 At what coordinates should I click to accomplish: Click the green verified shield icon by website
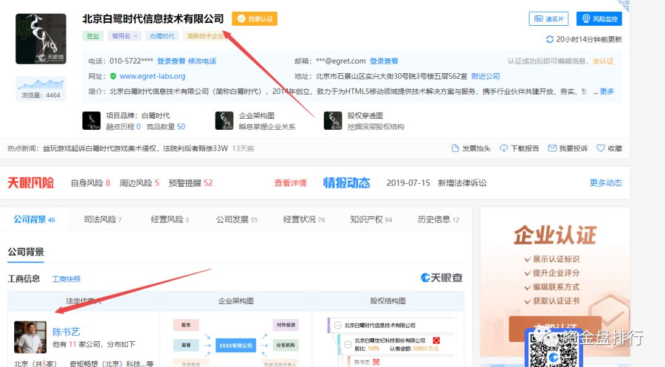[x=113, y=76]
